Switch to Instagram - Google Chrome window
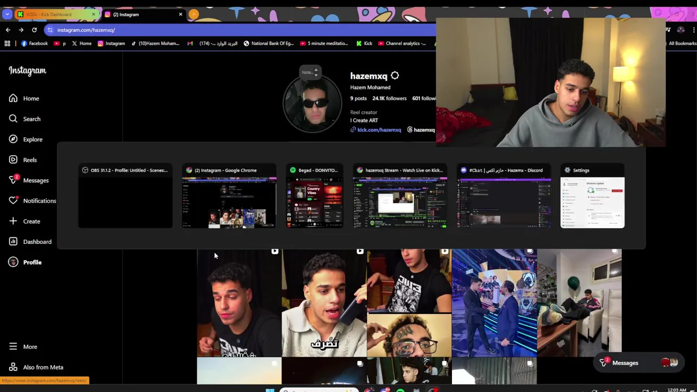This screenshot has width=697, height=392. [x=229, y=196]
